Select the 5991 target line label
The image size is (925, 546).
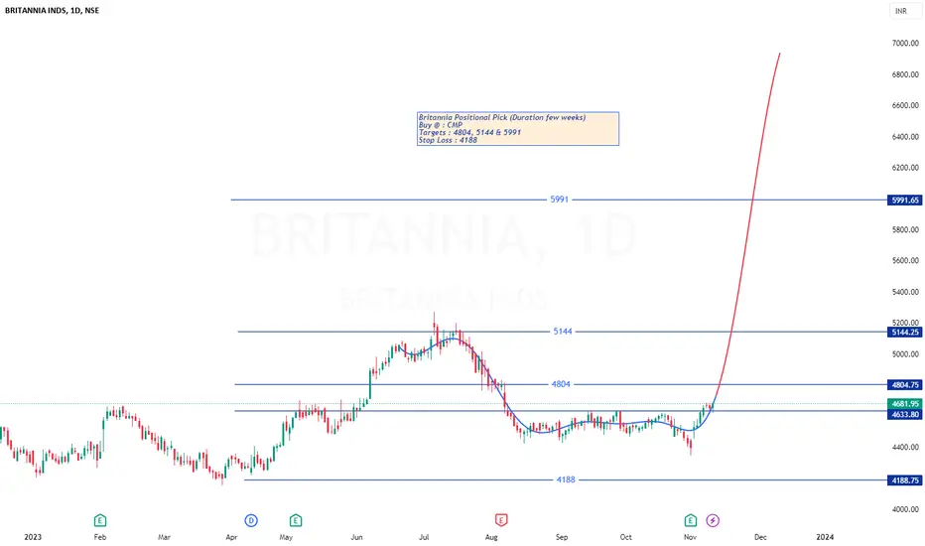[x=559, y=200]
